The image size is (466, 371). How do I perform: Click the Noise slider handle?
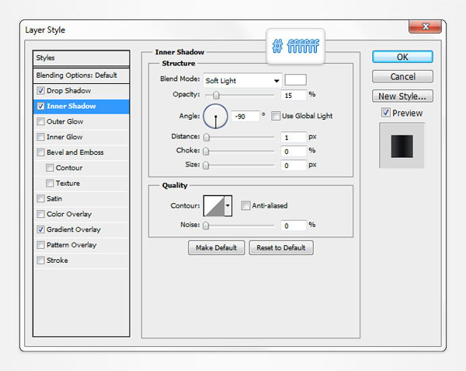(206, 226)
